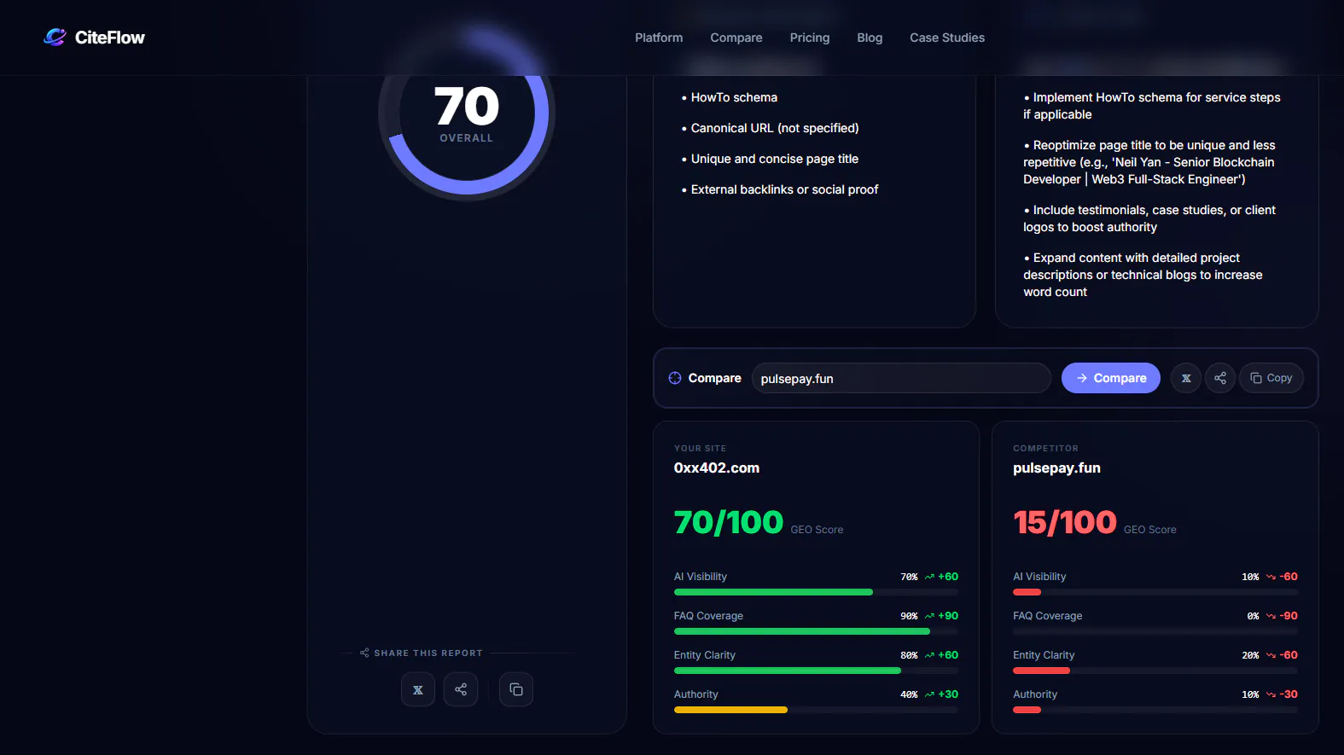This screenshot has height=755, width=1344.
Task: Click the green 70/100 GEO score
Action: click(x=729, y=522)
